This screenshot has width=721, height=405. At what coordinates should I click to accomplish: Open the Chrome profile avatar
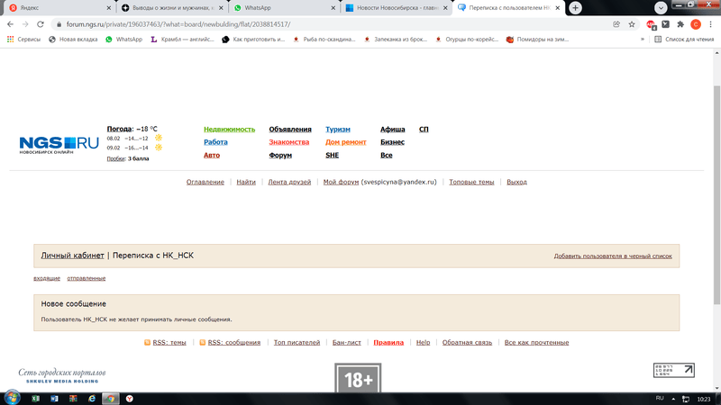tap(696, 24)
